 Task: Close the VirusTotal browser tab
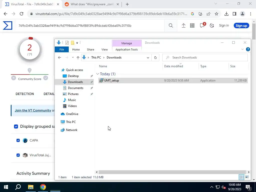coord(58,4)
